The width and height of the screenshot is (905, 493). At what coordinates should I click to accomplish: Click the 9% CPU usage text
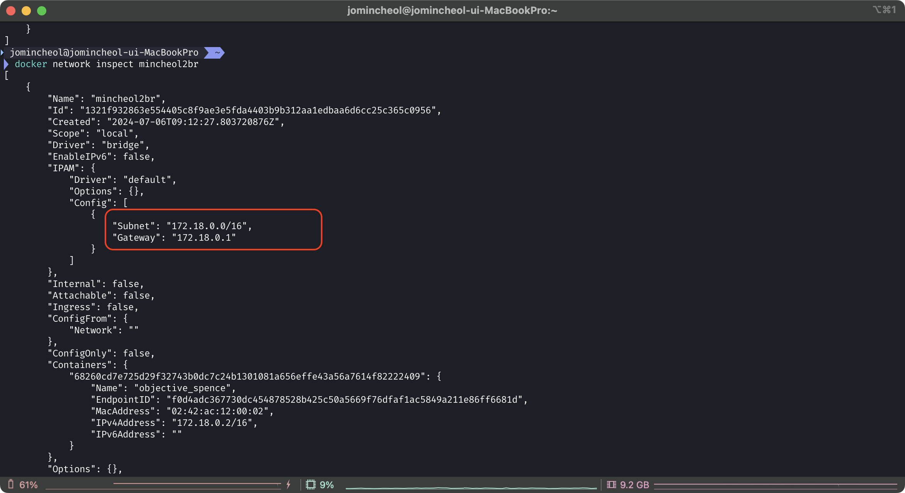327,485
